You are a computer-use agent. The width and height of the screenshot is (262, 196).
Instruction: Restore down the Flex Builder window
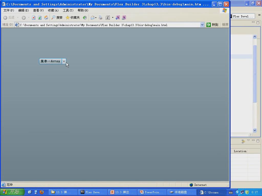tap(253, 3)
